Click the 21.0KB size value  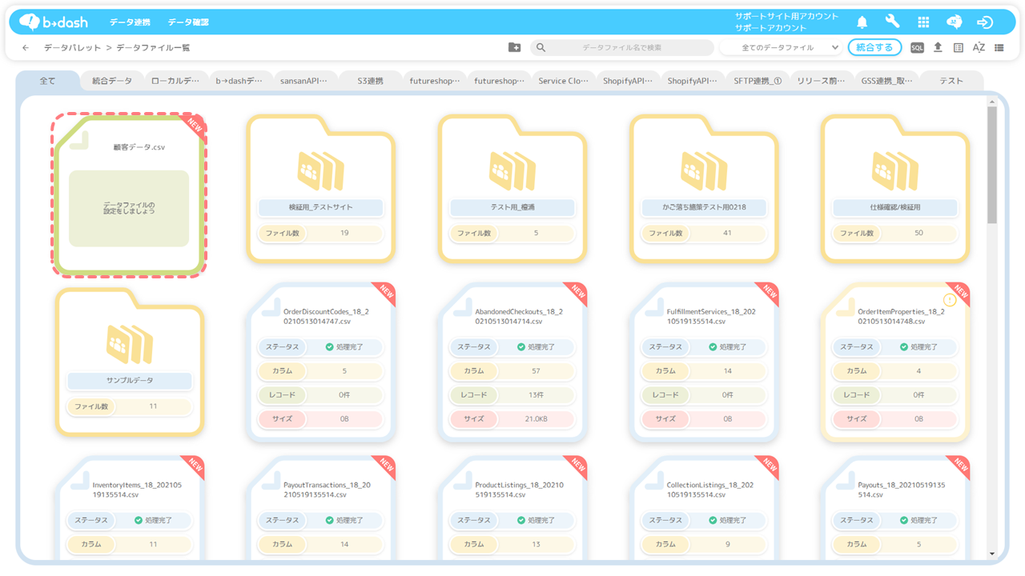pyautogui.click(x=536, y=419)
